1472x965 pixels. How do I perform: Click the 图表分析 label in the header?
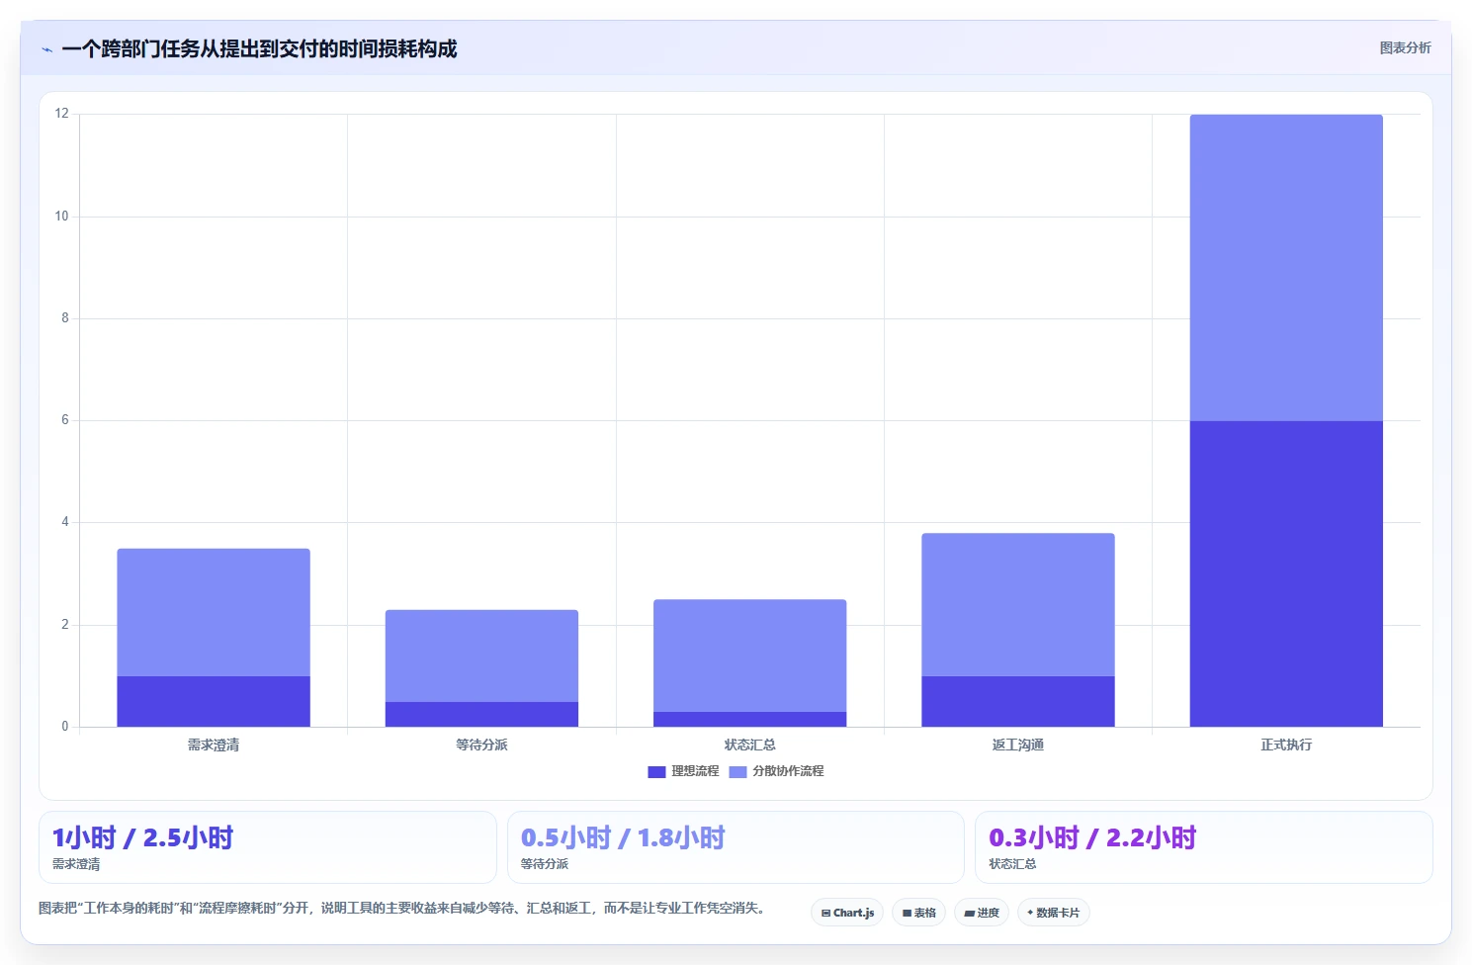1405,47
